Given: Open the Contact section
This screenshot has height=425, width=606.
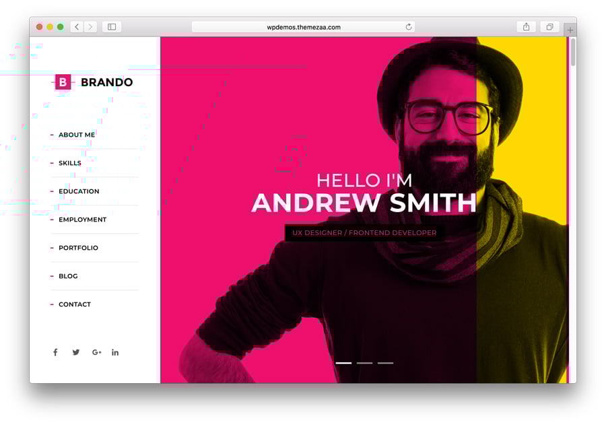Looking at the screenshot, I should pos(75,304).
